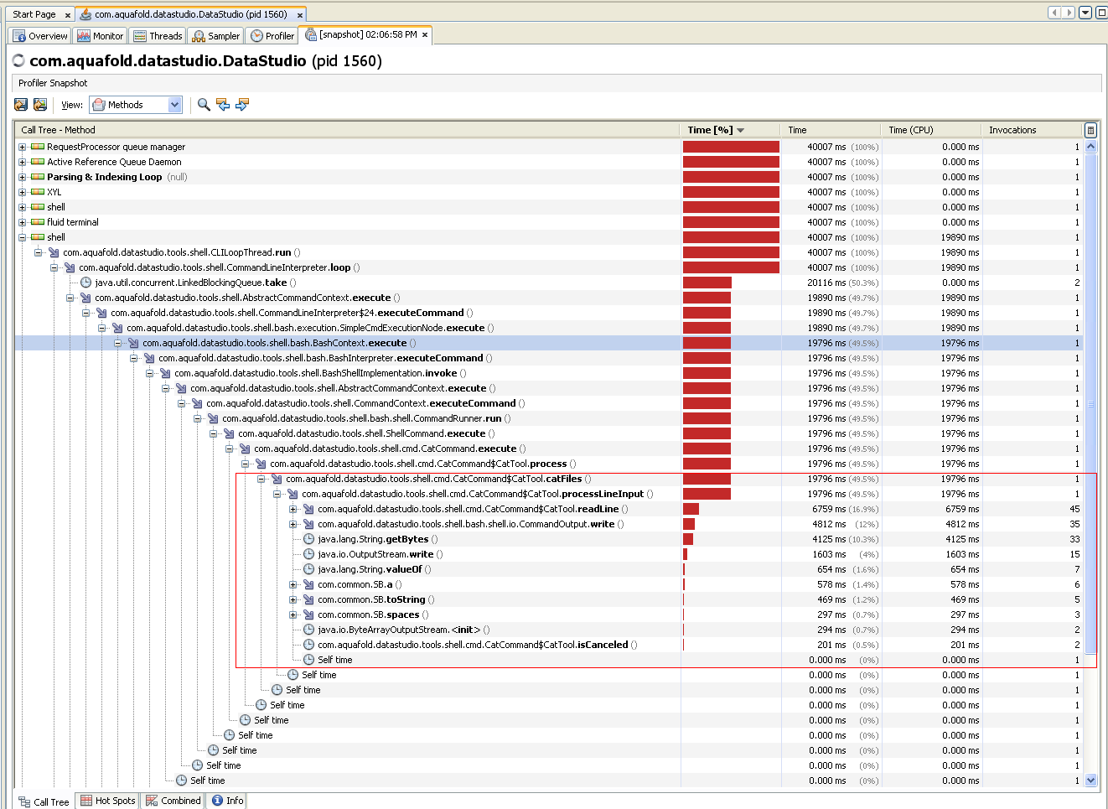The image size is (1108, 809).
Task: Open the Overview tab
Action: 40,36
